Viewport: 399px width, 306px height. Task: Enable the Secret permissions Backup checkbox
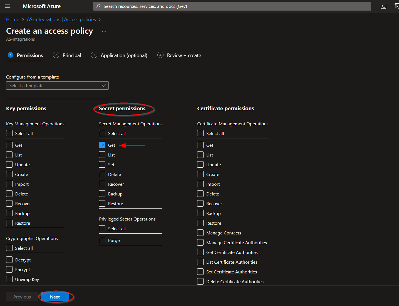[102, 194]
